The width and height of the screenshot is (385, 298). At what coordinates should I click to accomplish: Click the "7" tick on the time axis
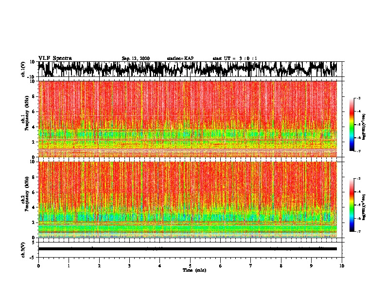(x=251, y=266)
